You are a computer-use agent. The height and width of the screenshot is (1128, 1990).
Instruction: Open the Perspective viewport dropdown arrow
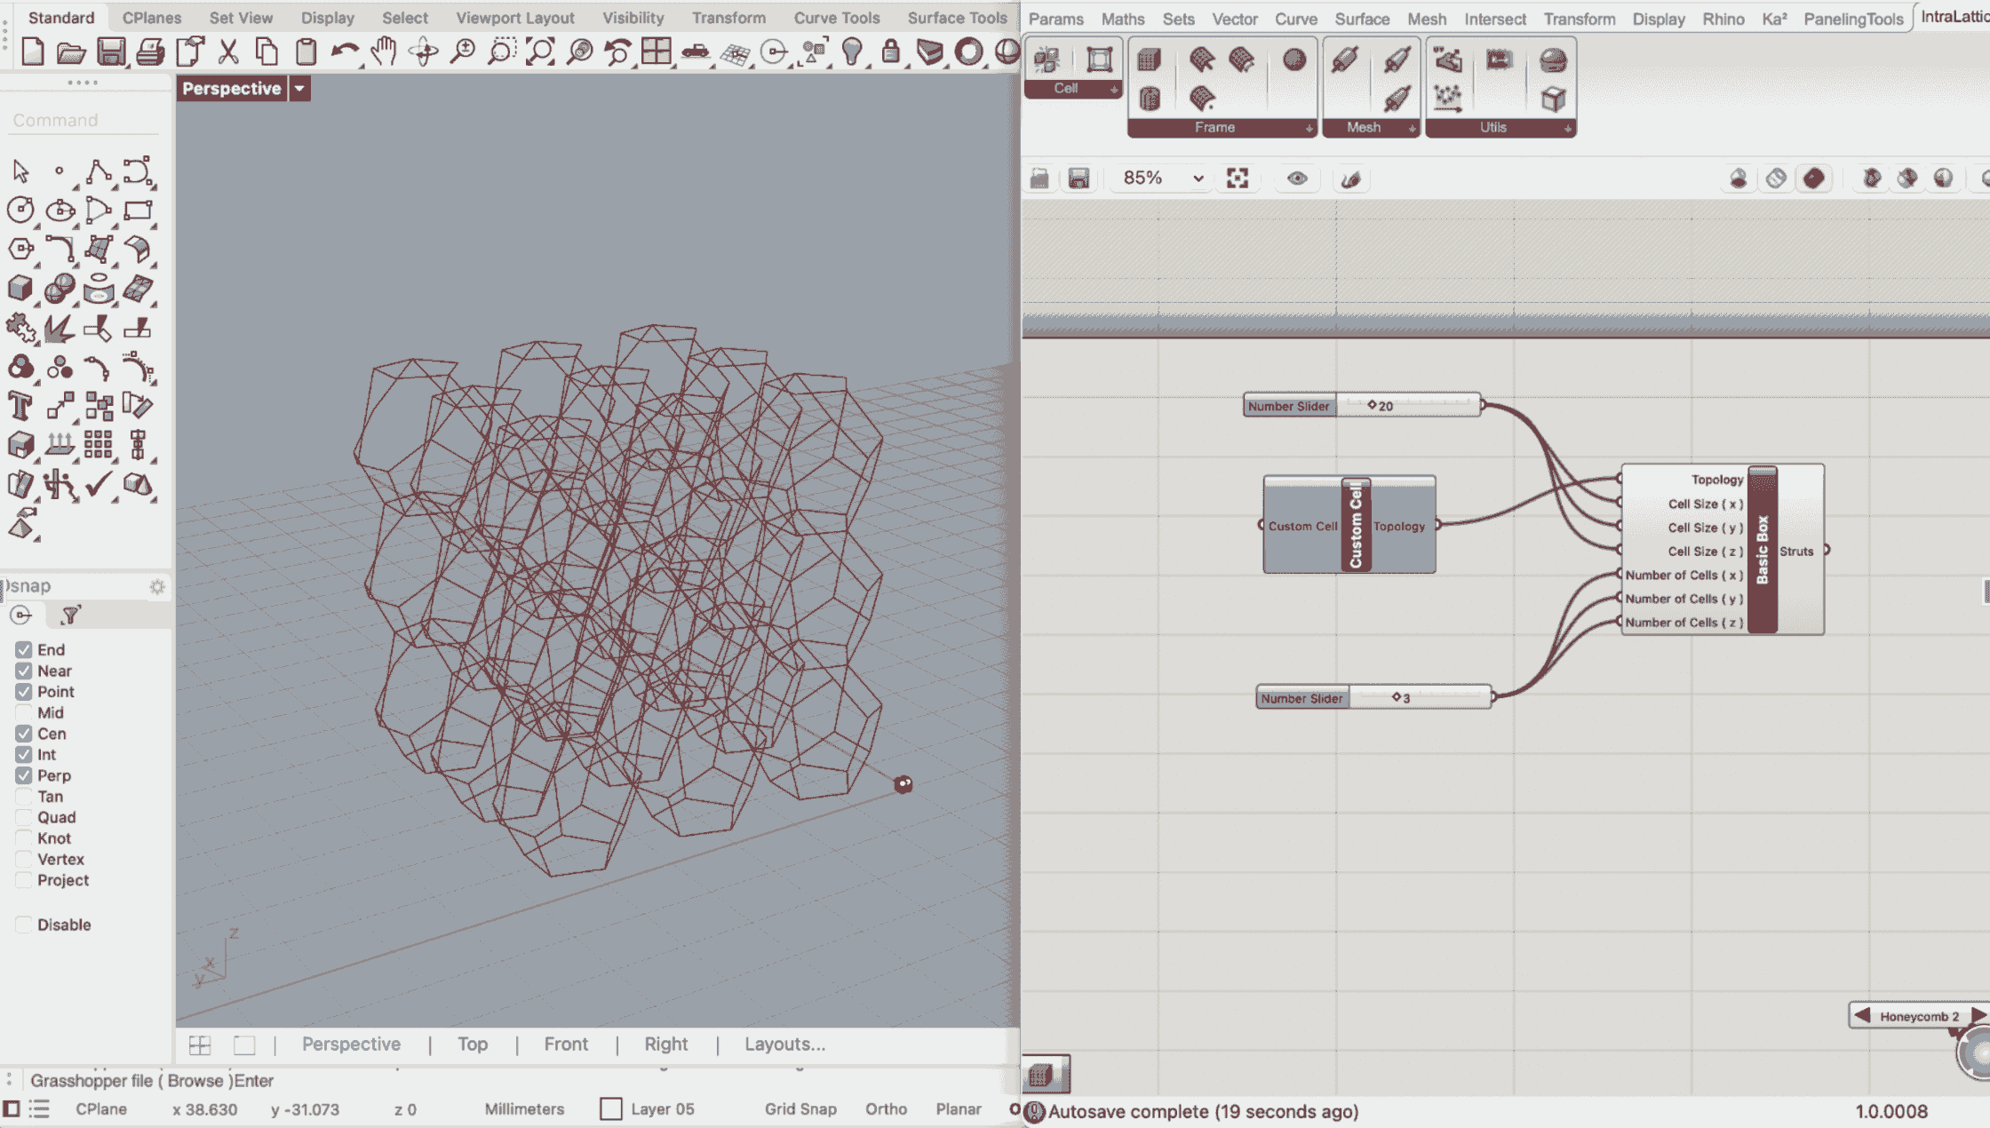(299, 88)
